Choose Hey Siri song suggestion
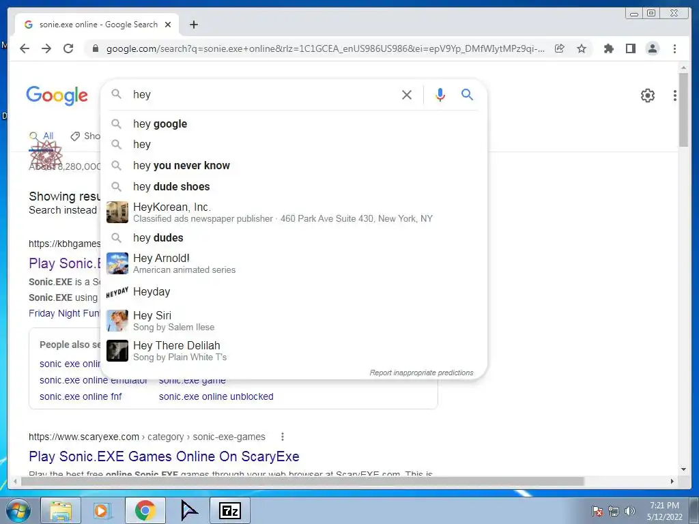 point(294,321)
